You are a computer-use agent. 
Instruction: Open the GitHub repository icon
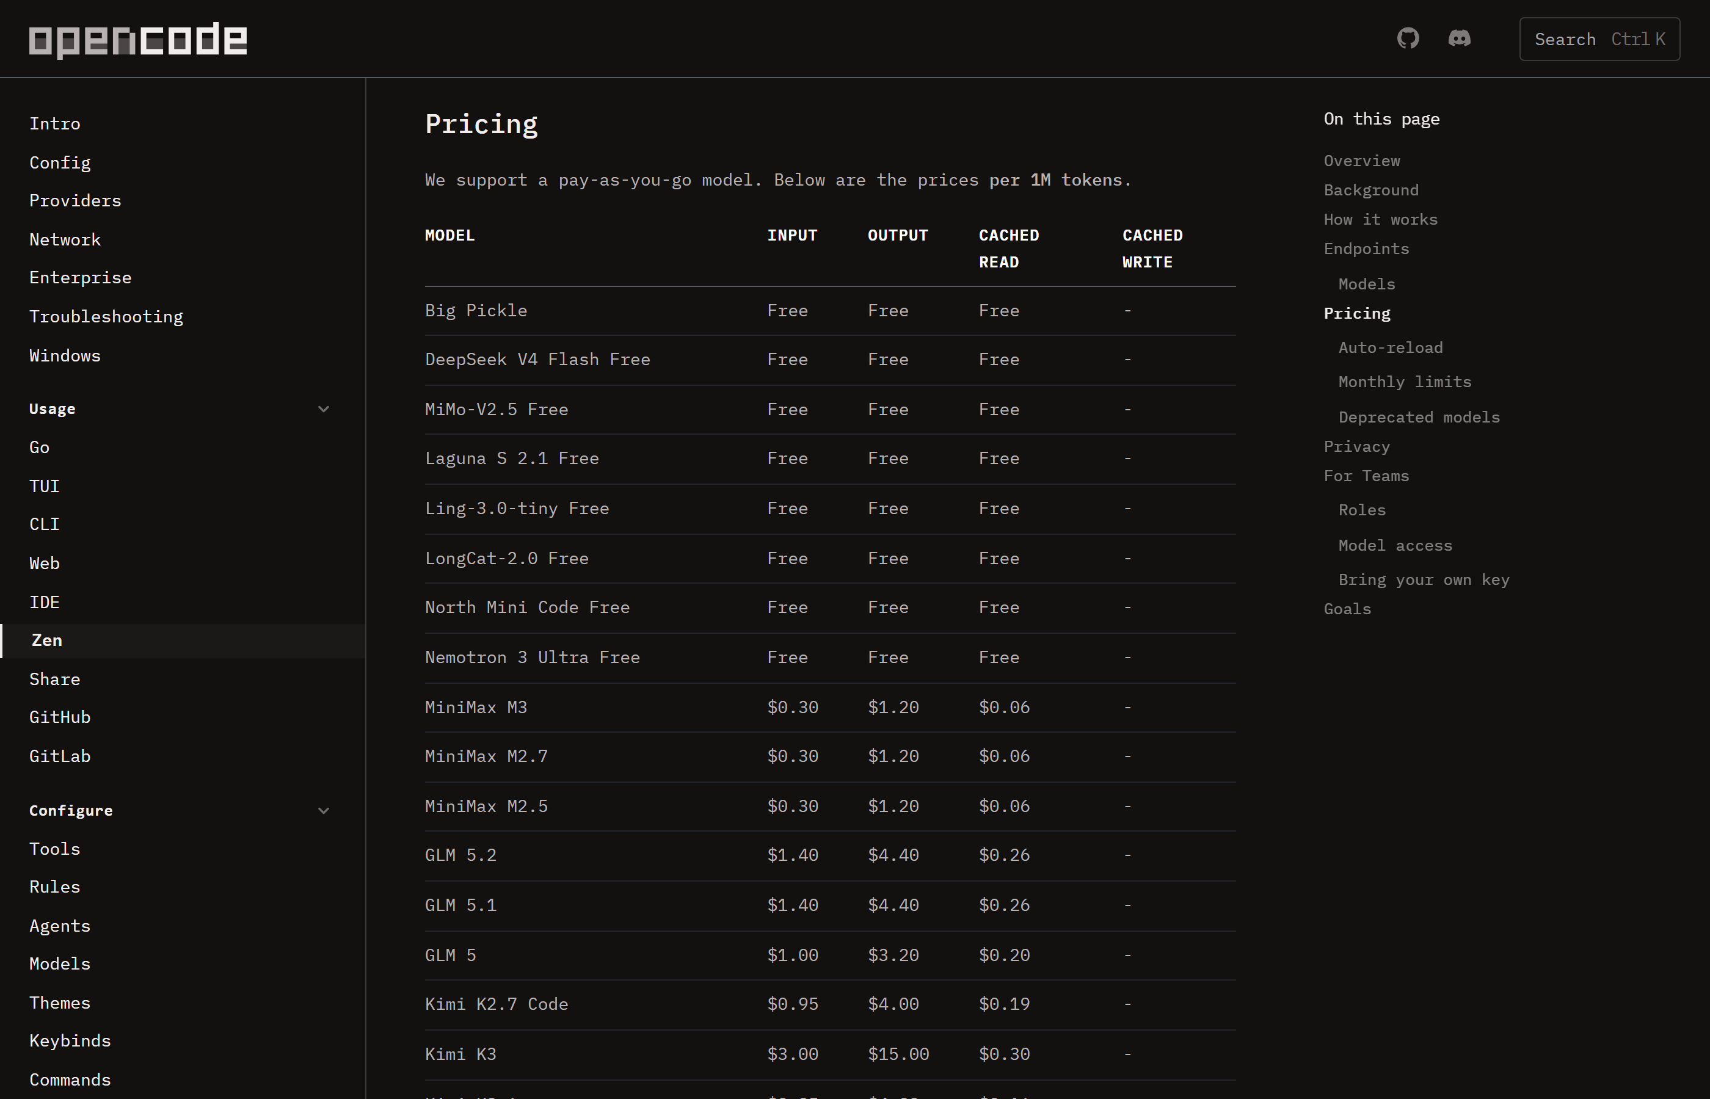coord(1408,38)
